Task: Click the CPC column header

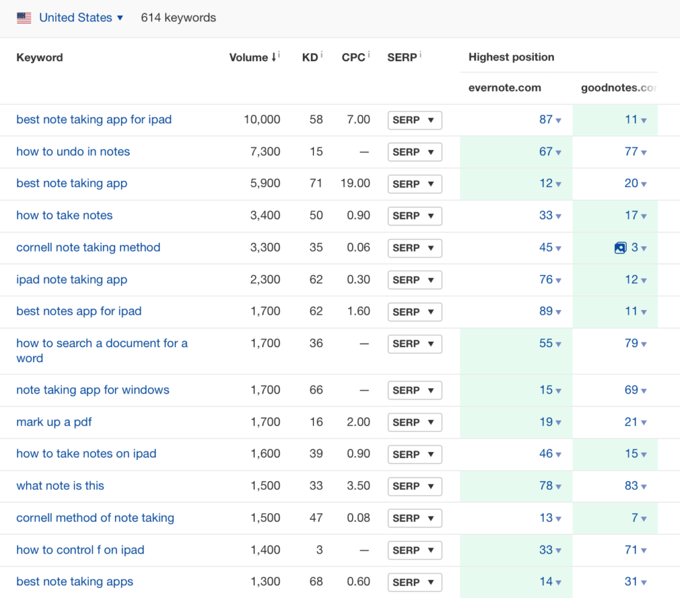Action: click(353, 57)
